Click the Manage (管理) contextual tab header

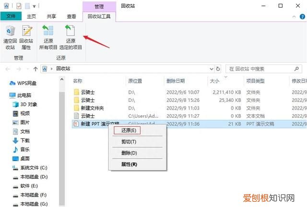99,7
